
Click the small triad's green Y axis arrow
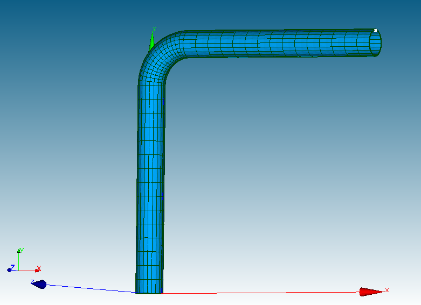click(19, 252)
